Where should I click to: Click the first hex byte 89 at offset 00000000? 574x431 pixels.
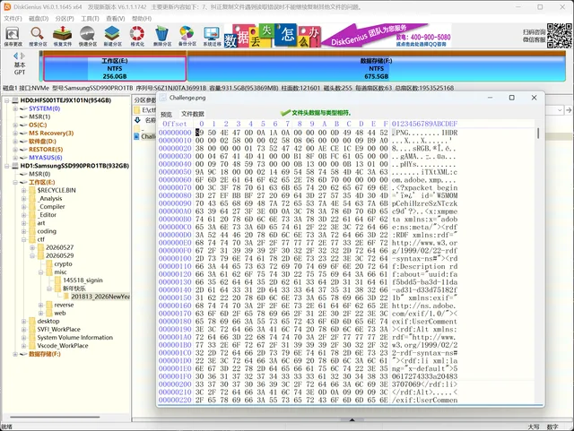[199, 133]
